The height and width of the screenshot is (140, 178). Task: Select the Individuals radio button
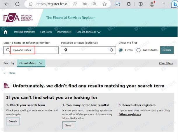coord(139,50)
